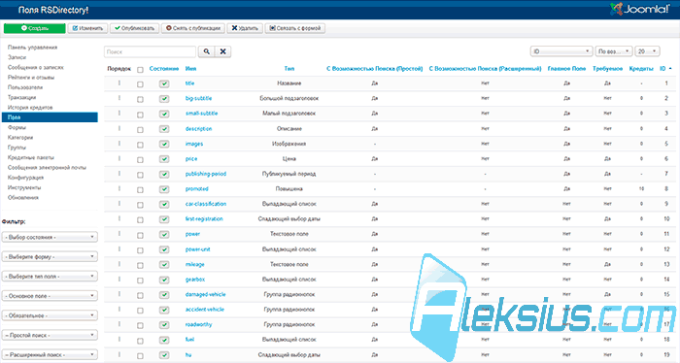Check the checkbox for images row
Image resolution: width=680 pixels, height=363 pixels.
coord(140,145)
